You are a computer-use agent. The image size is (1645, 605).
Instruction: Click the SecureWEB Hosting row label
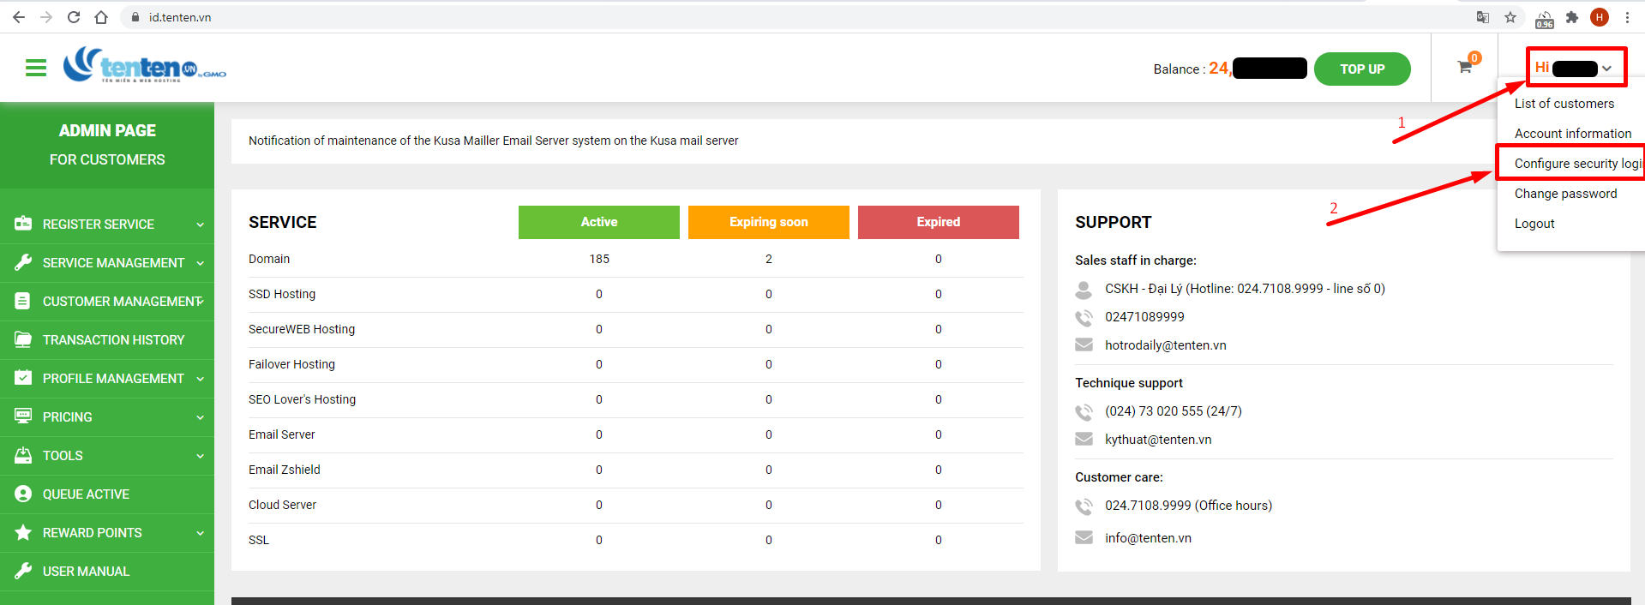click(x=302, y=329)
